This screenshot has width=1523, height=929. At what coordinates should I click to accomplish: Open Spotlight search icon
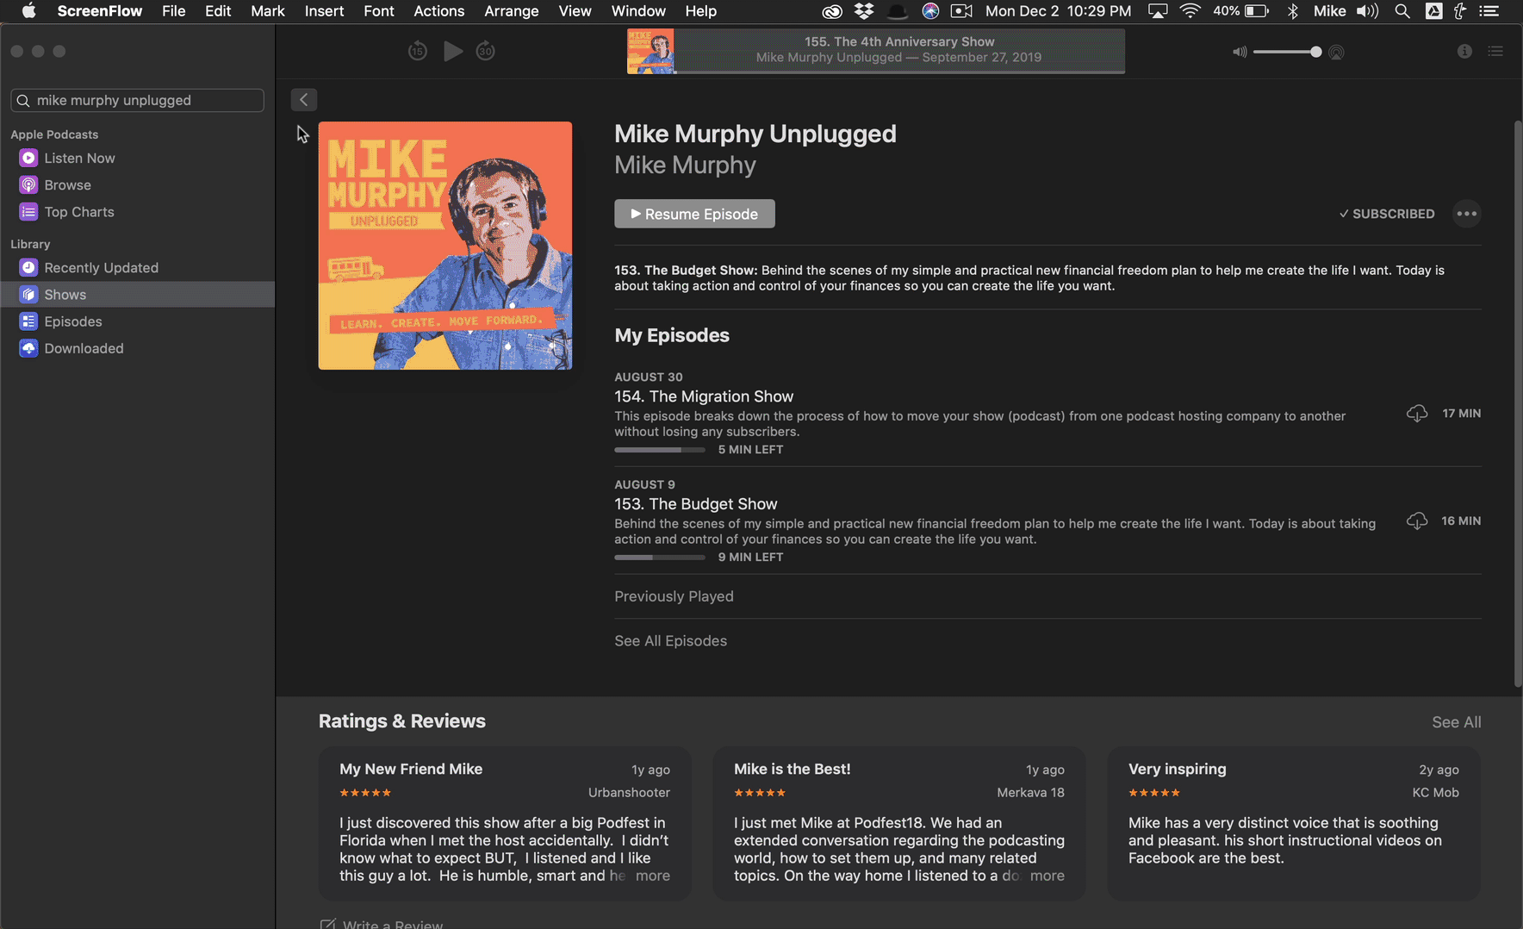pos(1402,11)
